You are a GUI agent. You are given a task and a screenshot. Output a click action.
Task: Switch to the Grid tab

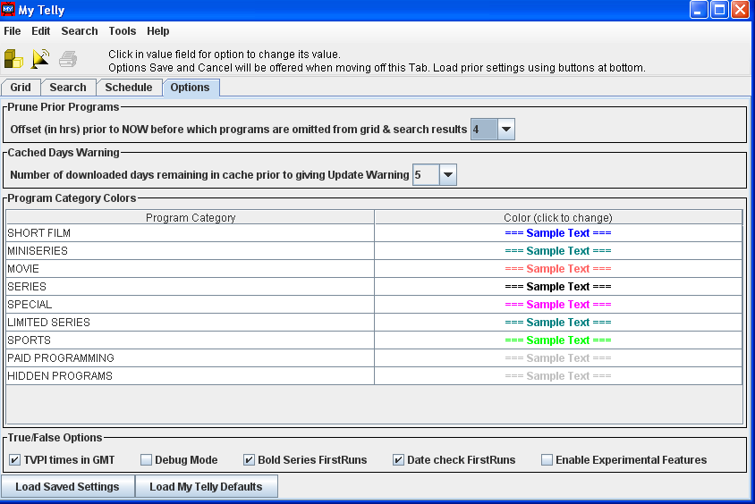coord(21,88)
